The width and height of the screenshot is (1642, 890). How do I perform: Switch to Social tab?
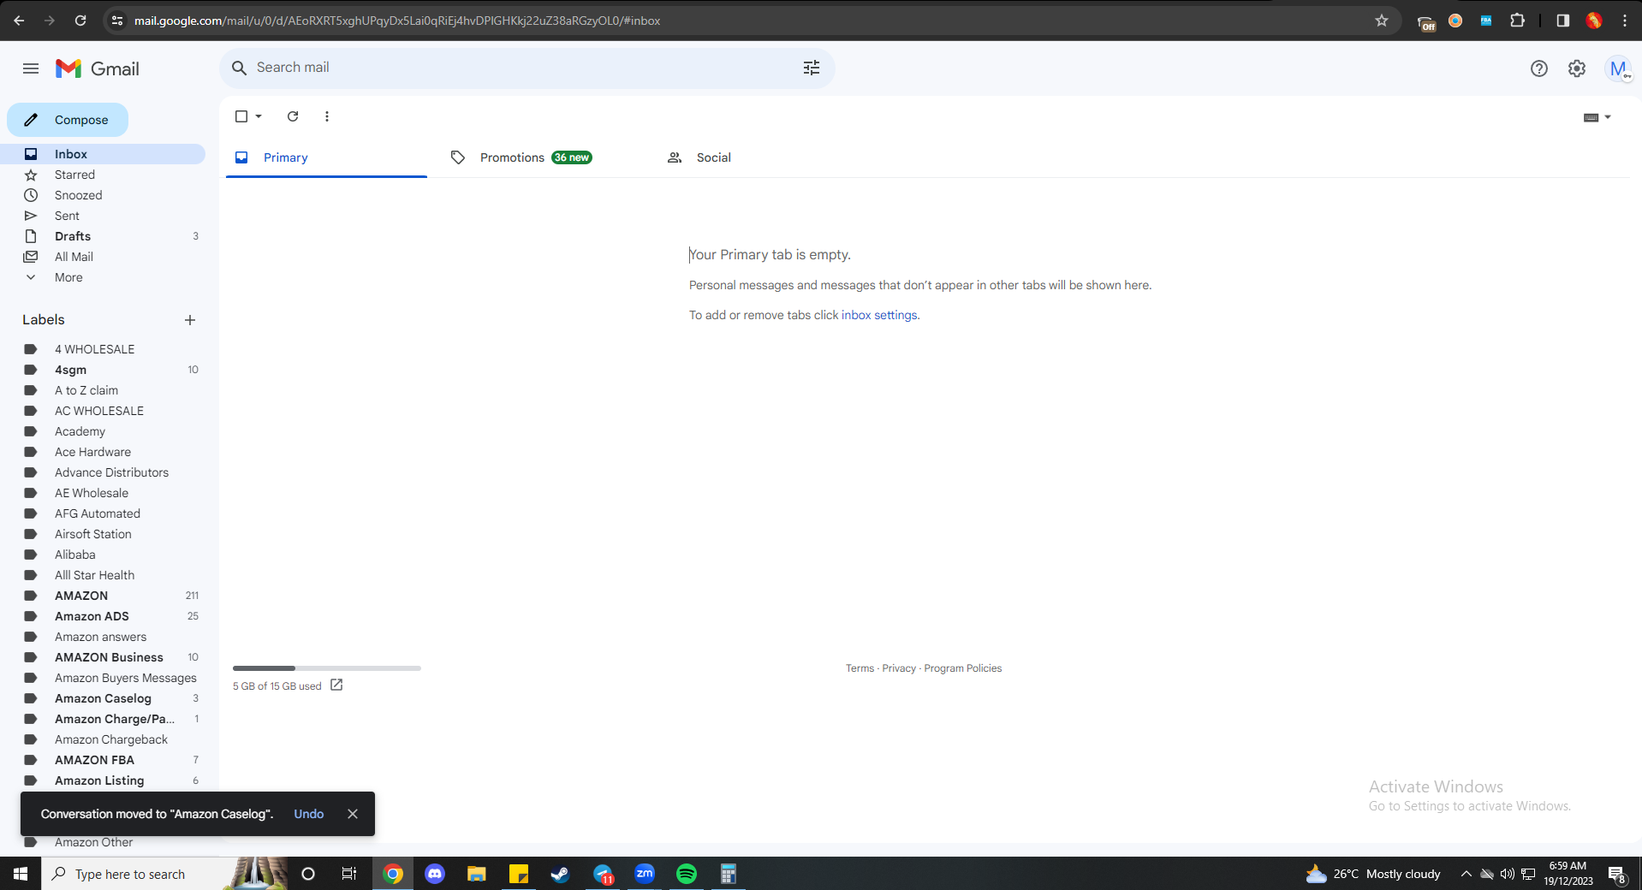point(759,157)
